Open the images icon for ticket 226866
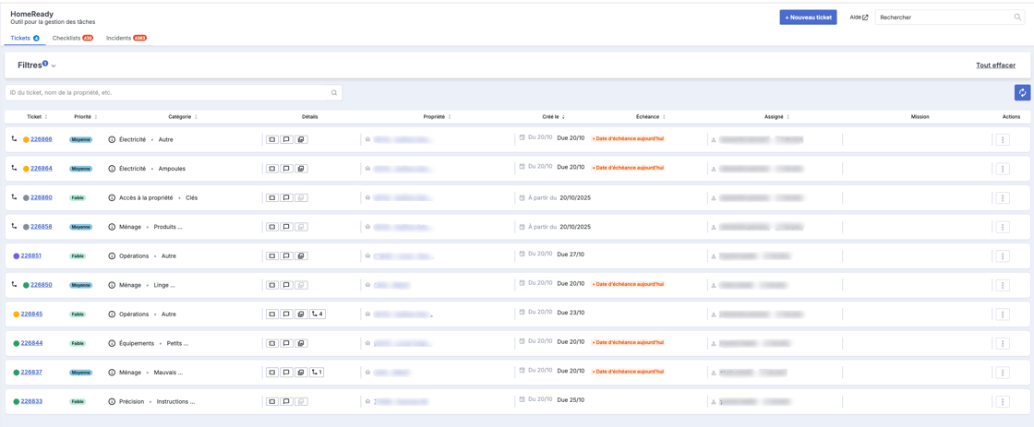The image size is (1034, 427). click(x=300, y=139)
